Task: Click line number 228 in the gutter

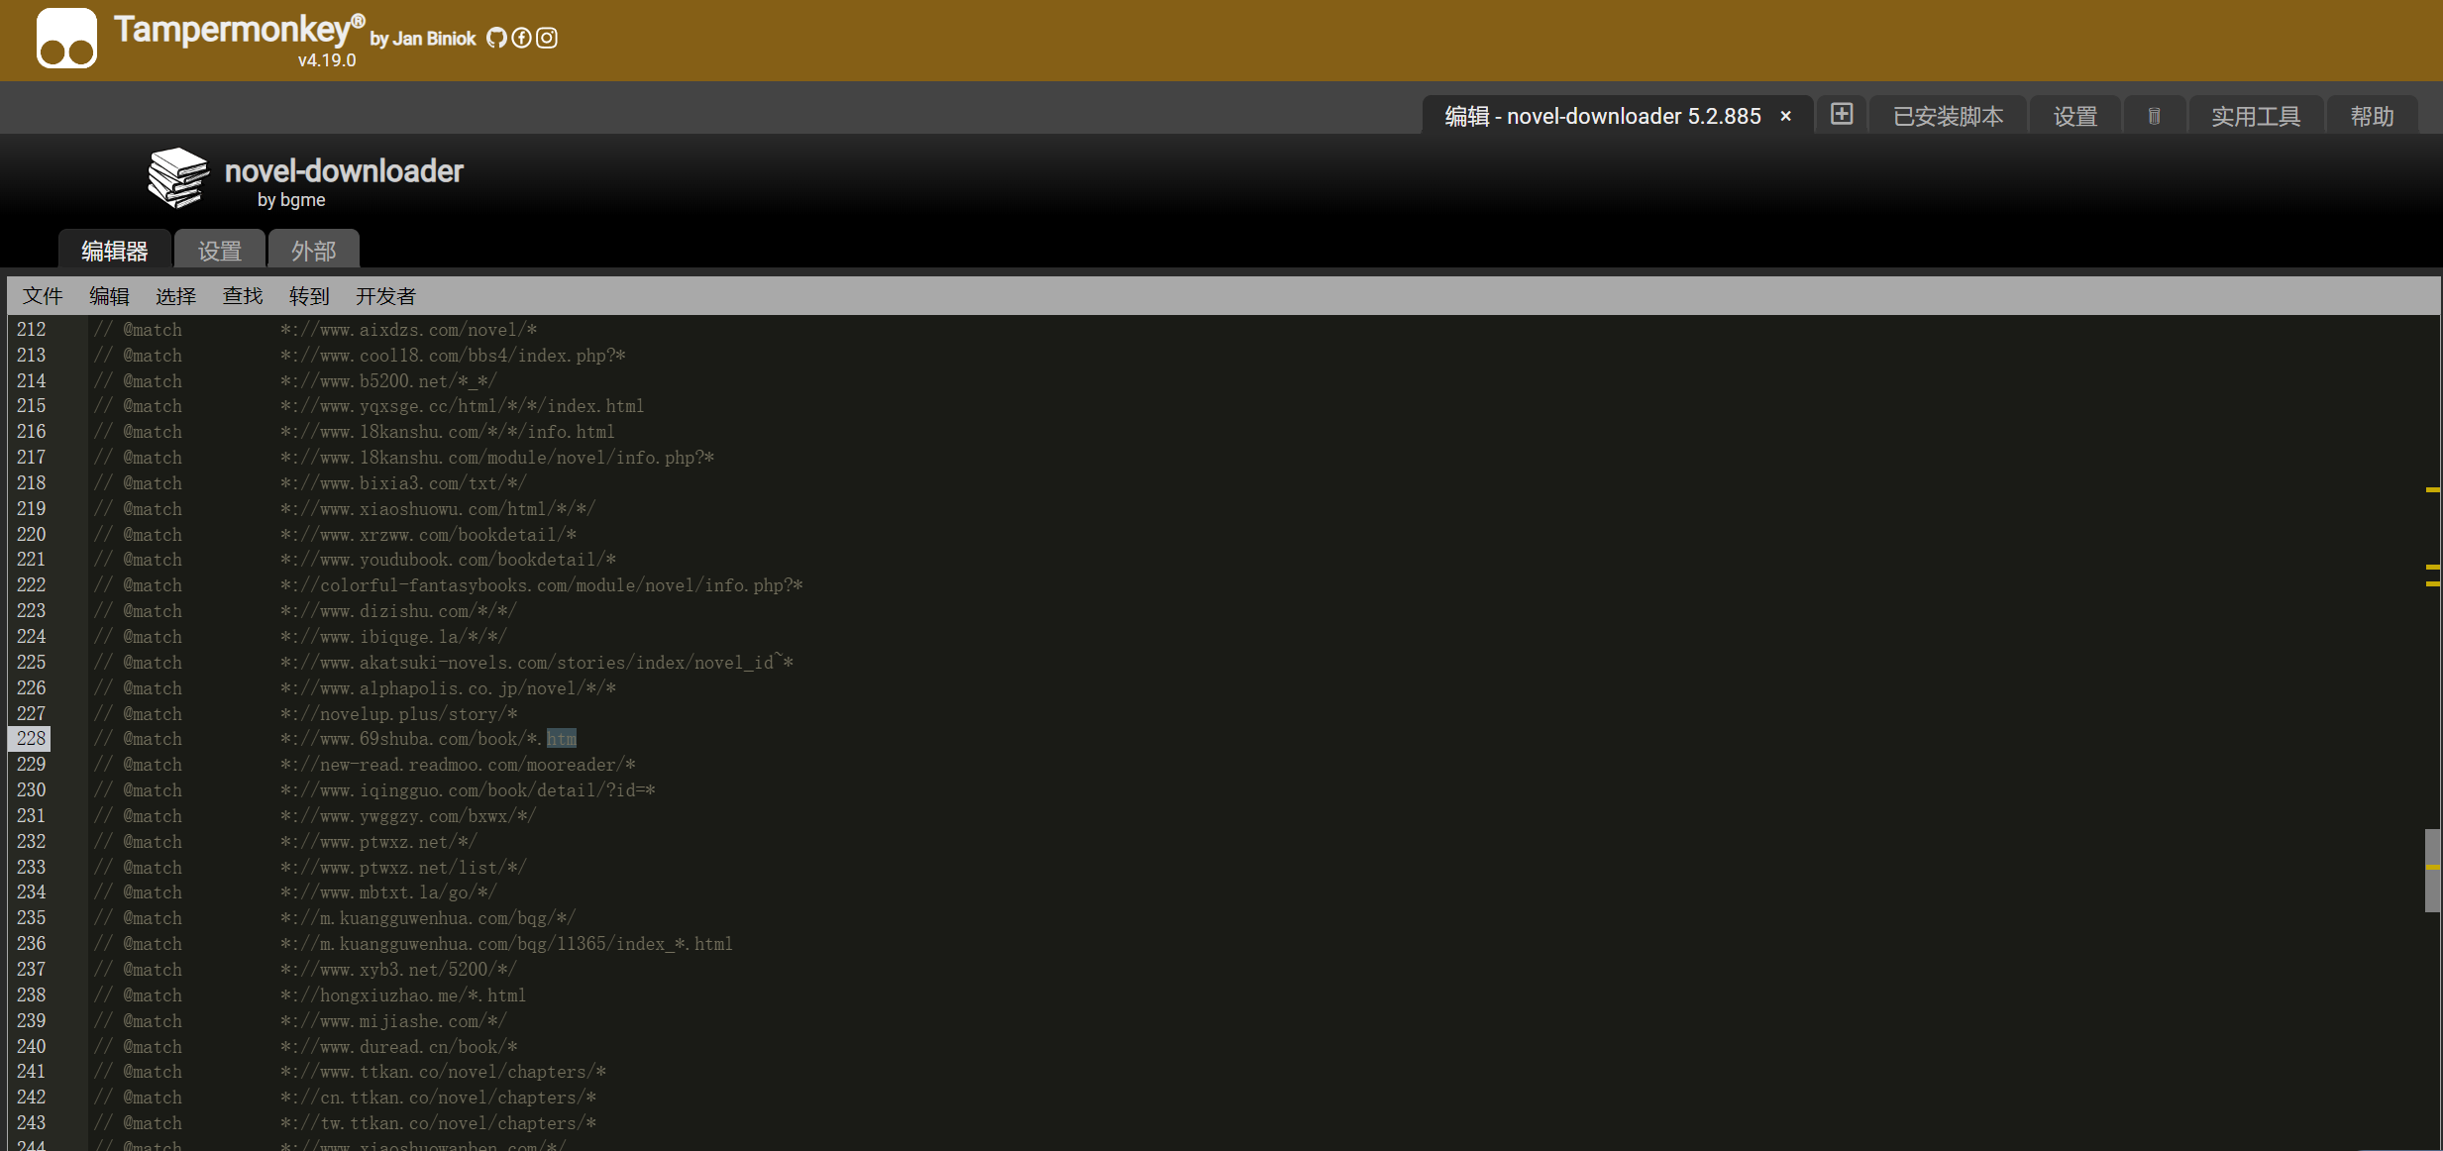Action: click(31, 738)
